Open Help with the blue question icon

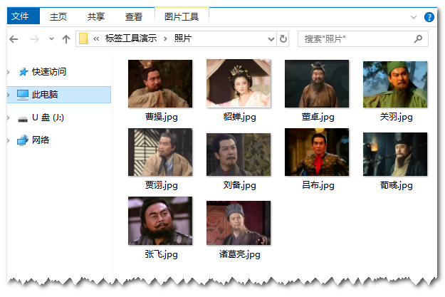click(429, 17)
